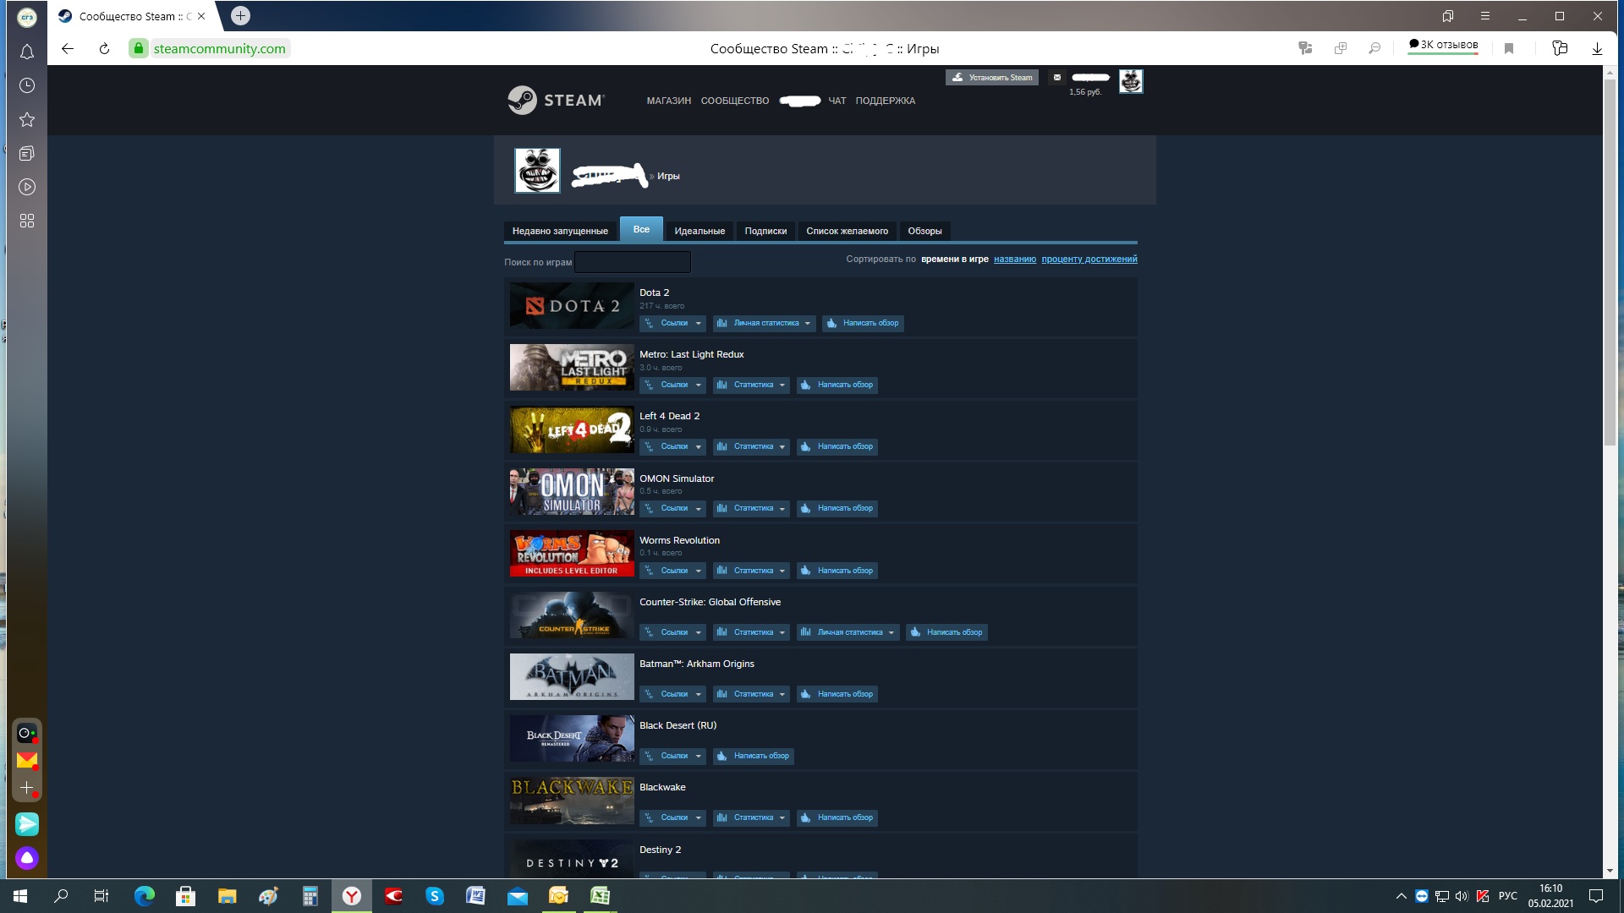This screenshot has height=913, width=1624.
Task: Expand Личная статистика dropdown for Dota 2
Action: [x=764, y=323]
